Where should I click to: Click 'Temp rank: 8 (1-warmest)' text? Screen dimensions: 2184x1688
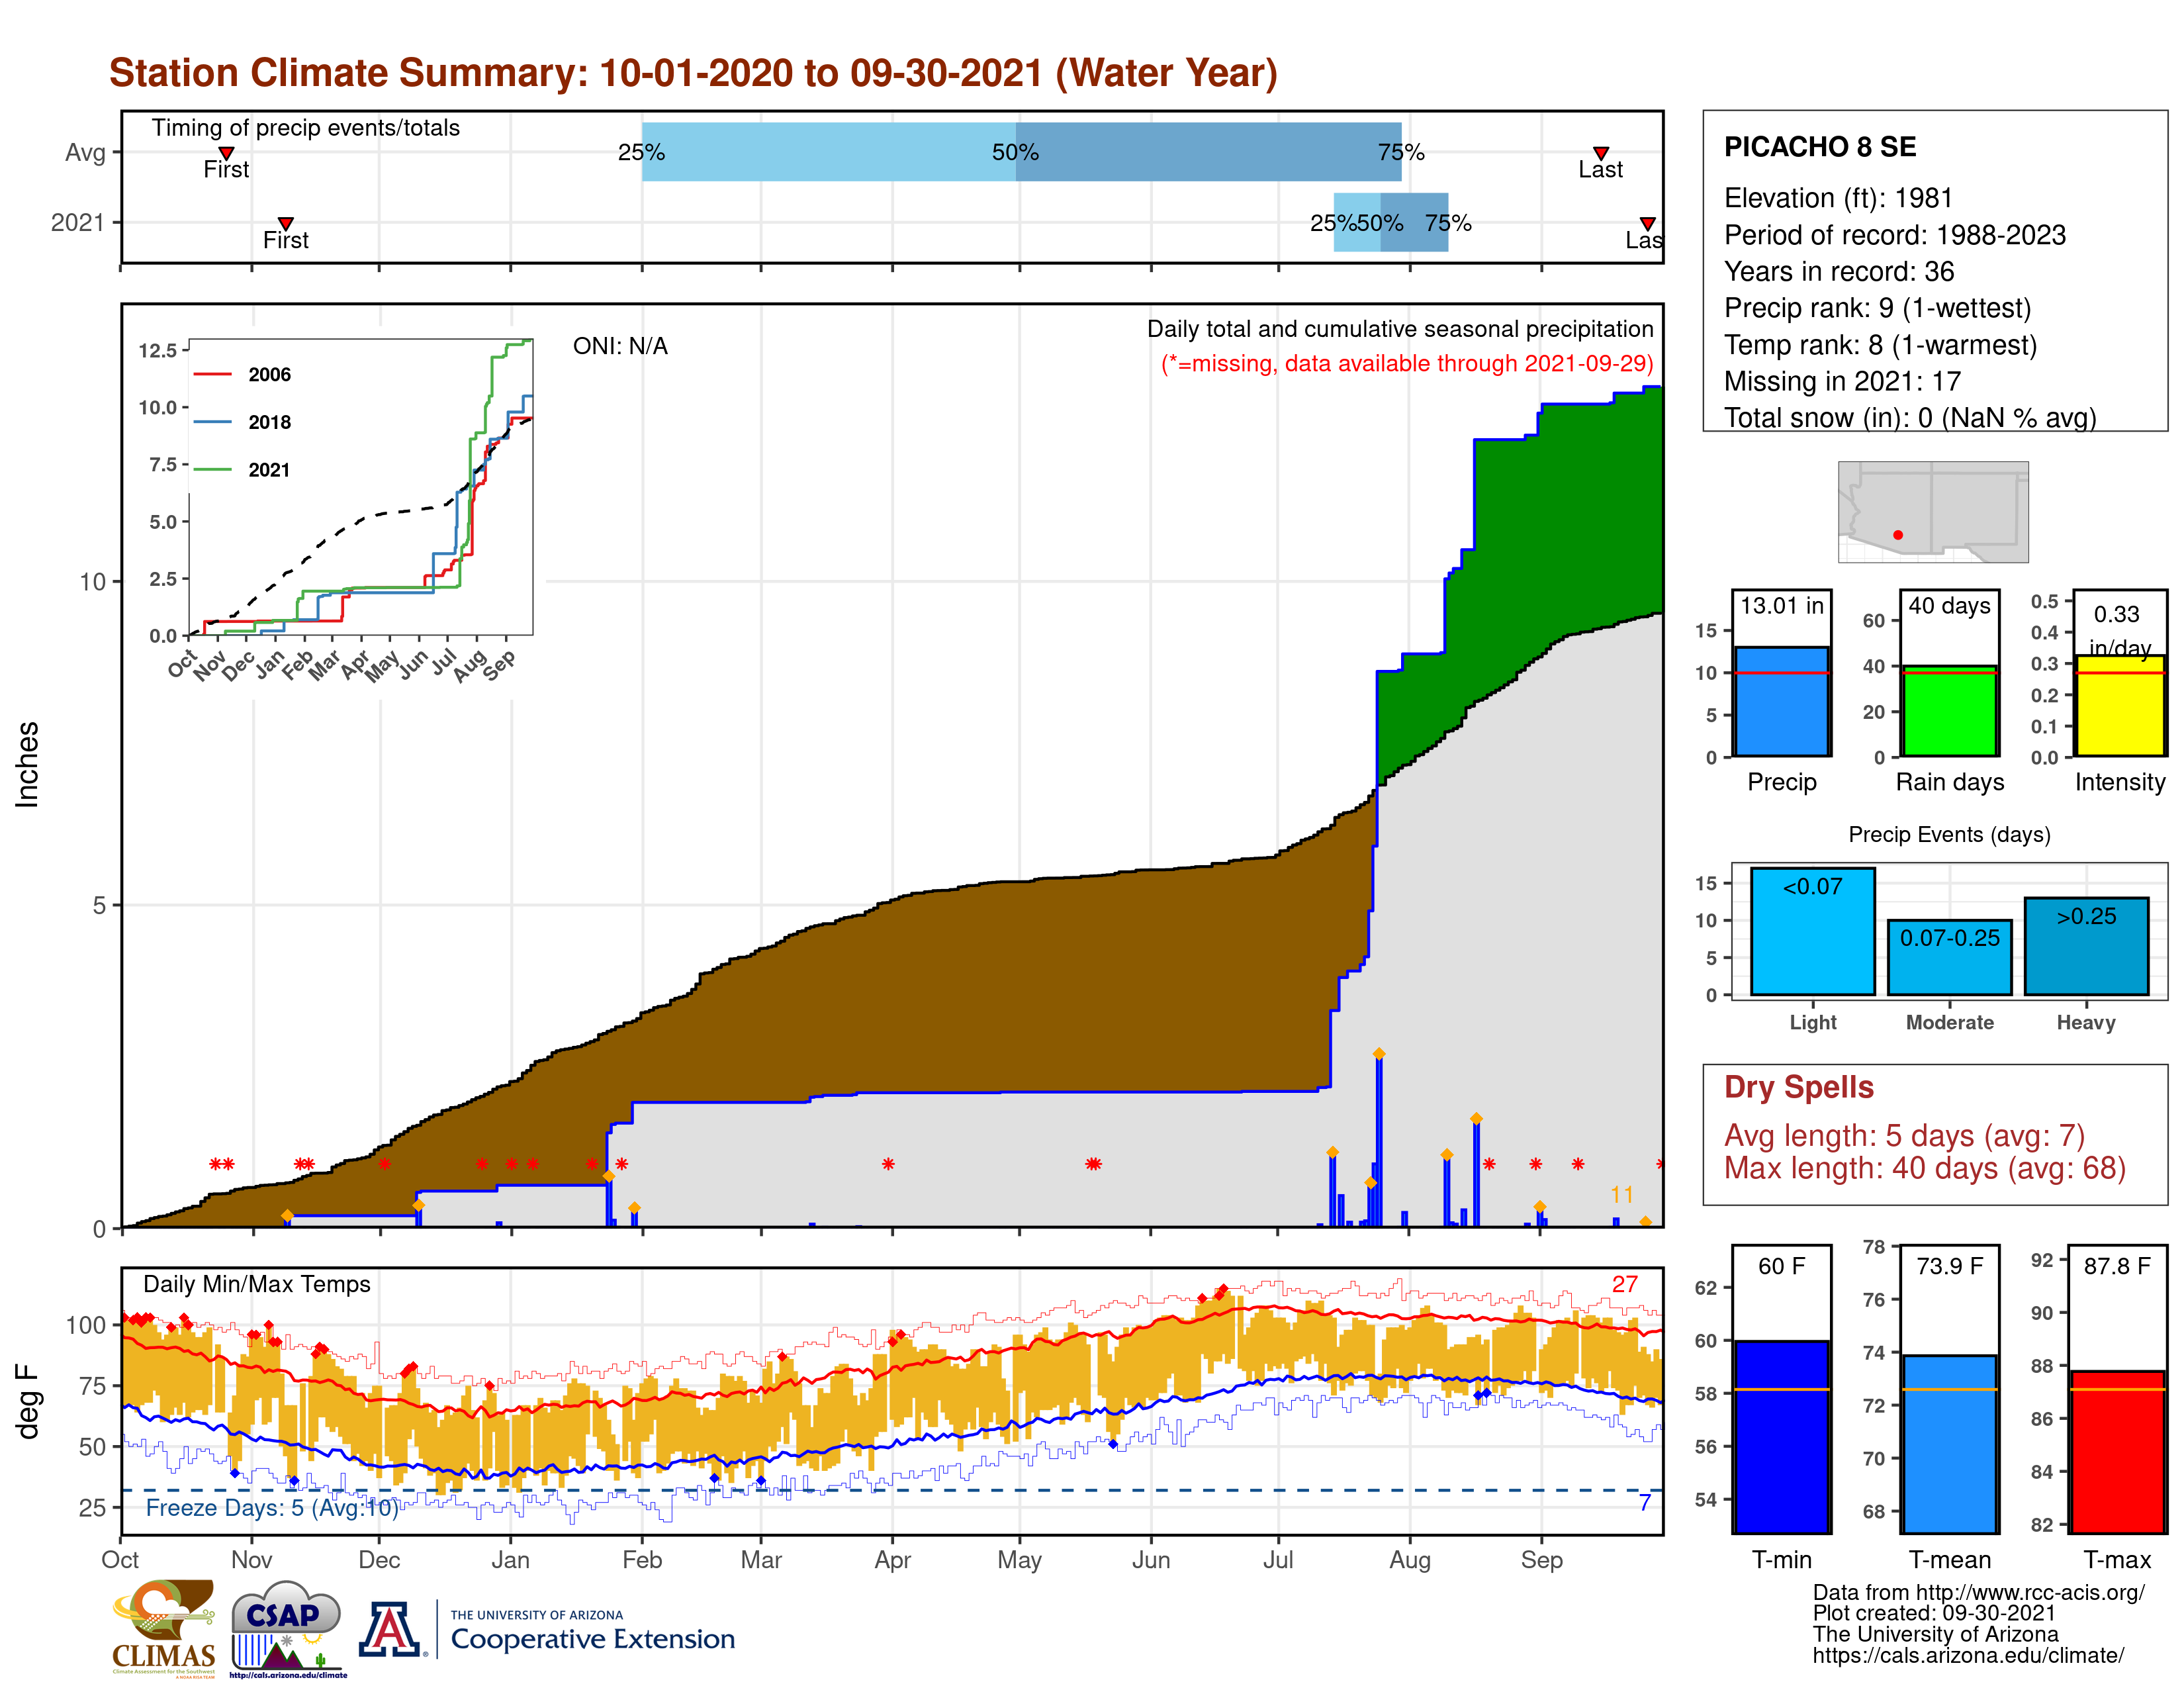coord(1880,345)
